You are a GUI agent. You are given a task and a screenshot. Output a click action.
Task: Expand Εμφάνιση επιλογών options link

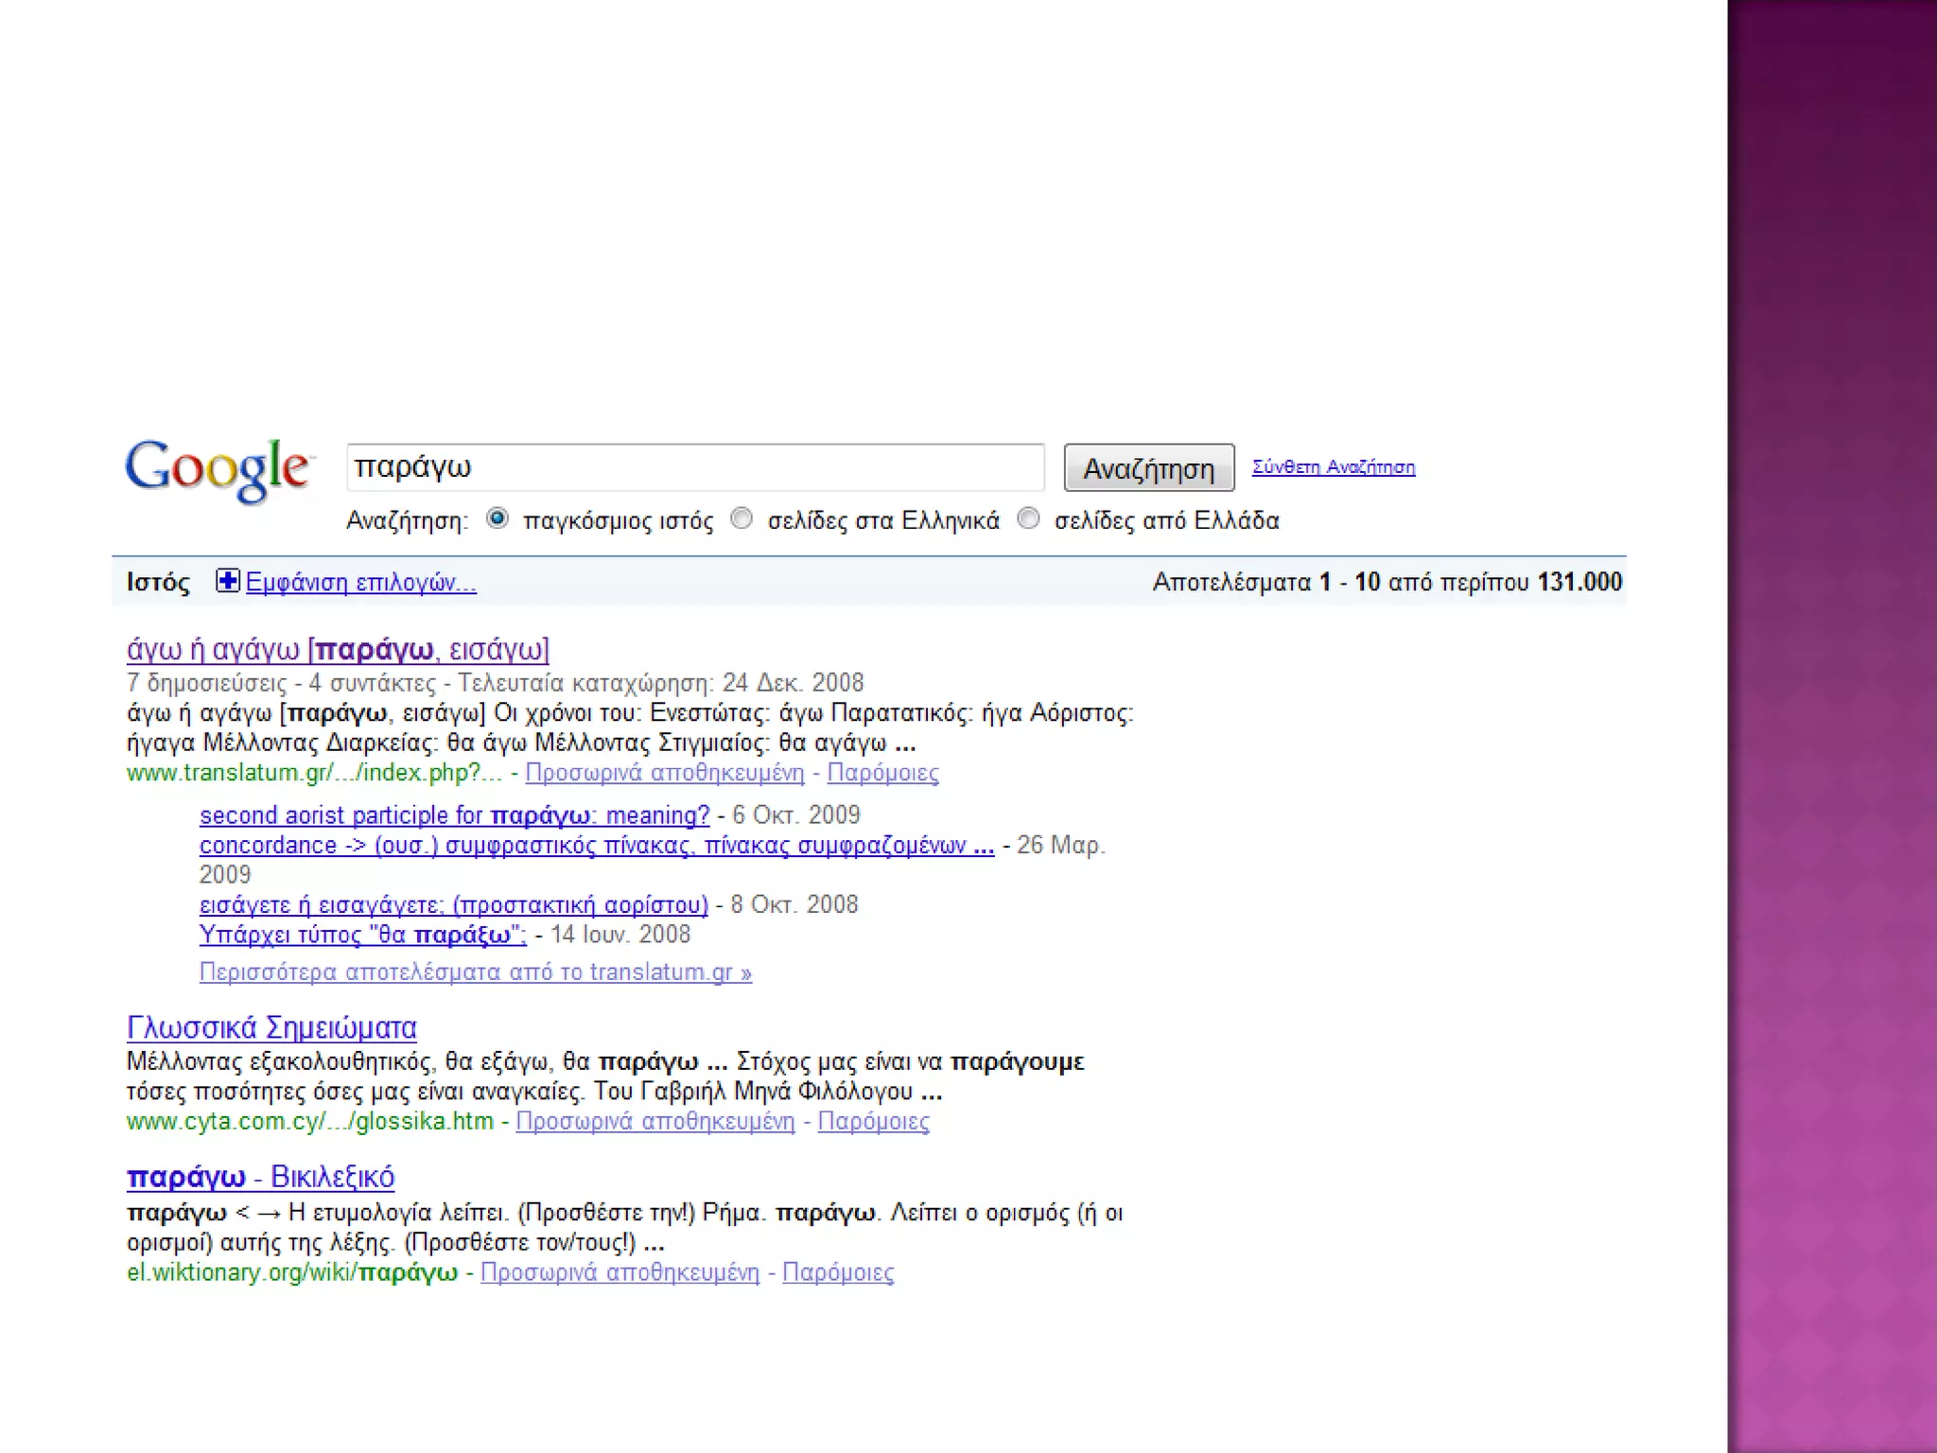tap(360, 583)
